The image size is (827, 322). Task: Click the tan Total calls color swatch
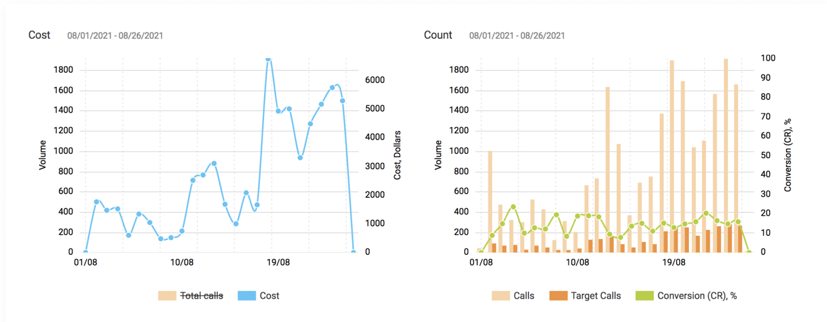pyautogui.click(x=167, y=296)
